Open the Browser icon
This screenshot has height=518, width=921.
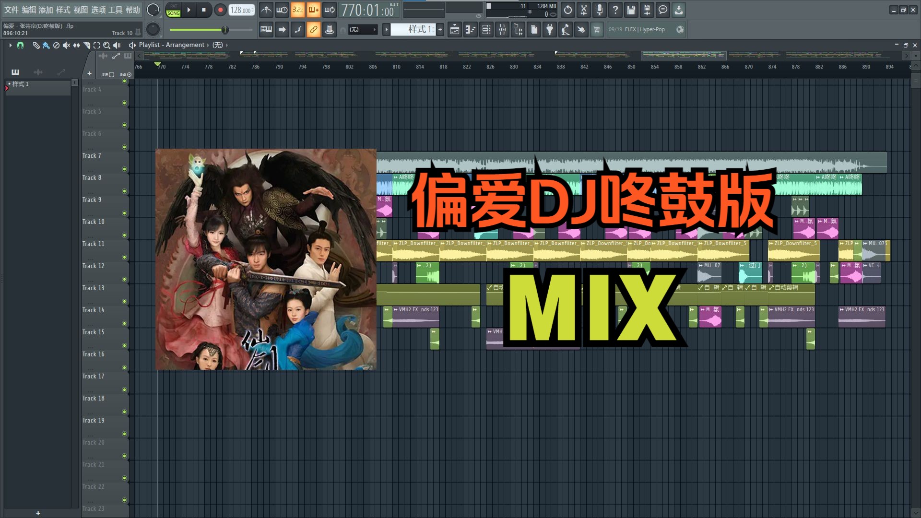point(518,30)
